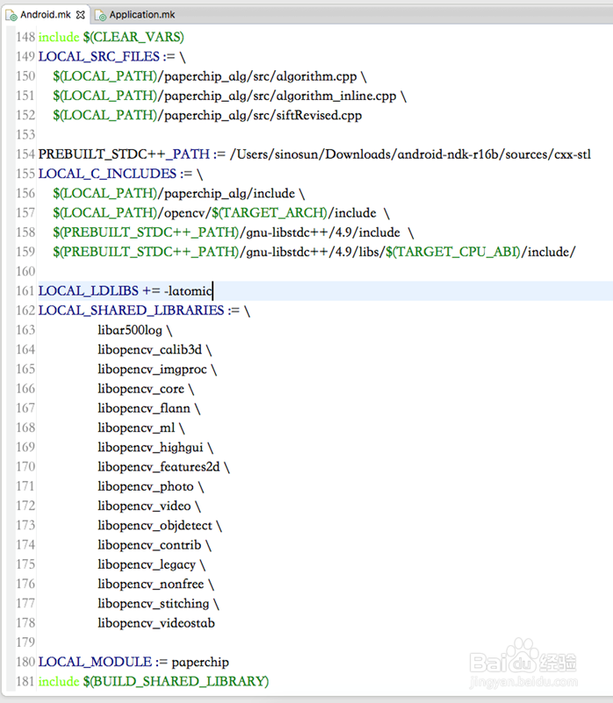Click libar500log entry
This screenshot has width=613, height=703.
tap(130, 330)
